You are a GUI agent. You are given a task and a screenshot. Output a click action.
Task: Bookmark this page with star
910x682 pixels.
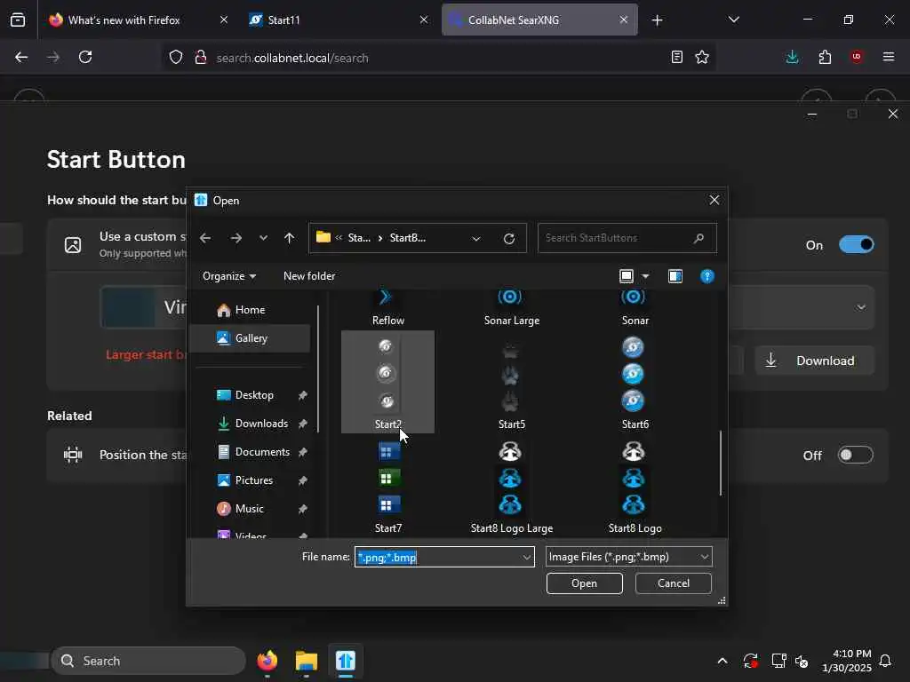[702, 57]
